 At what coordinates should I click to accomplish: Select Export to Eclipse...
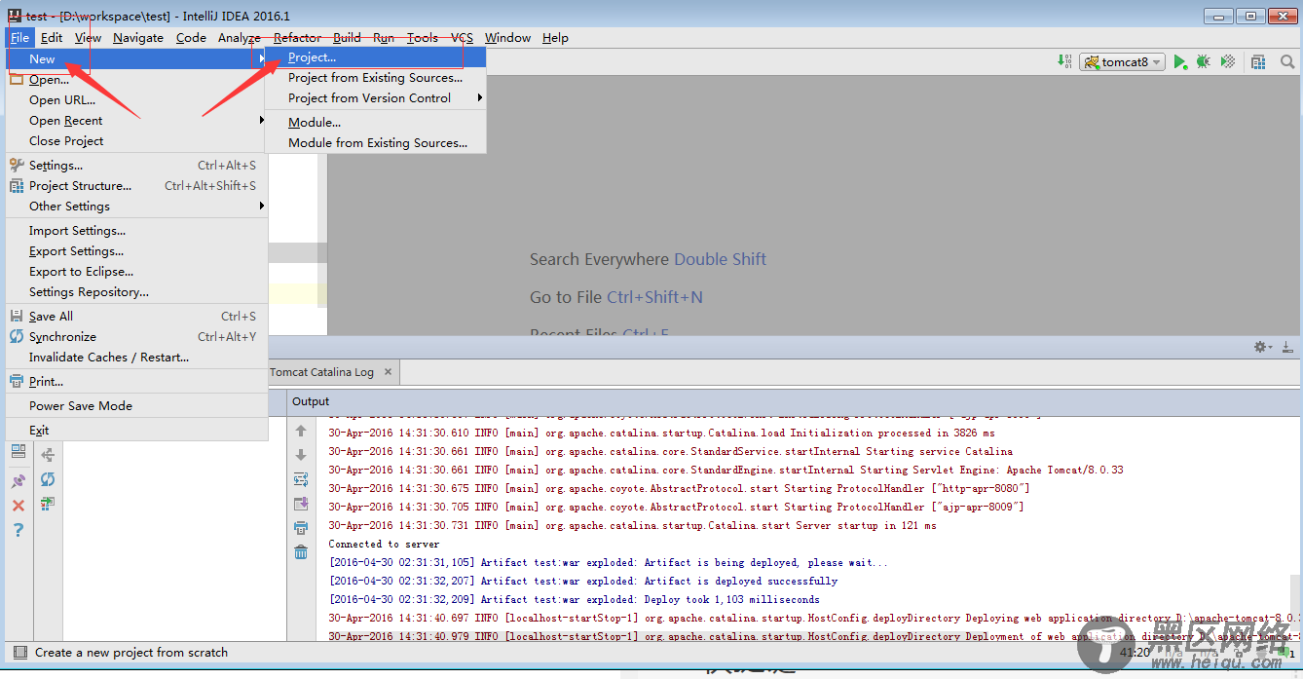(x=136, y=272)
